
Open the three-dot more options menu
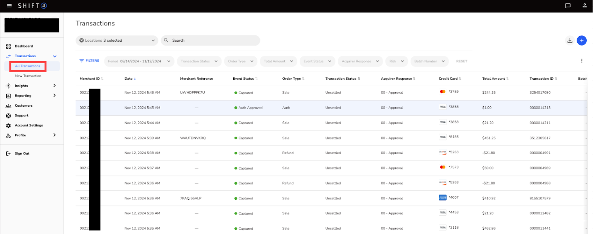(581, 61)
